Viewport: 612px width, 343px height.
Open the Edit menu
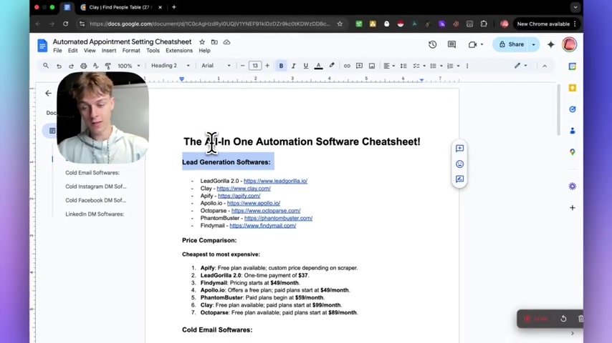[72, 51]
